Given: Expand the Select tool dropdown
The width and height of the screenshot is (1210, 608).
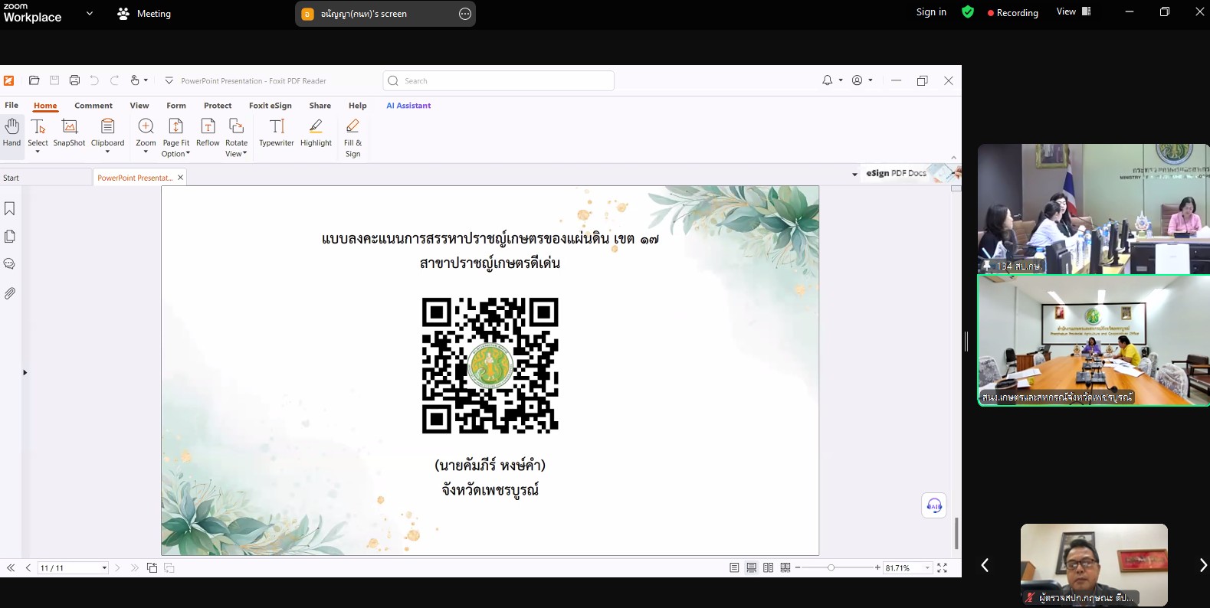Looking at the screenshot, I should (38, 152).
